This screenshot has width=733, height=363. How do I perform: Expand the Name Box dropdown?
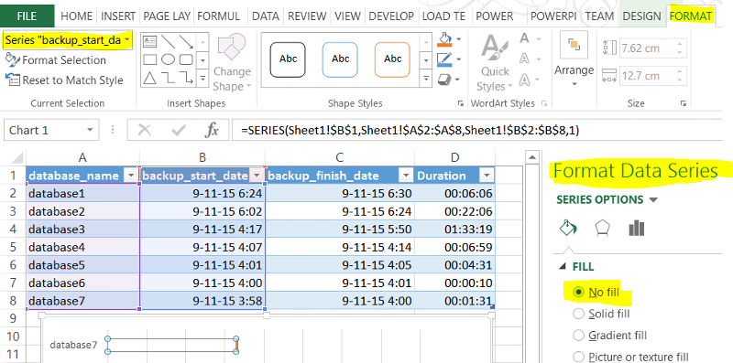pyautogui.click(x=89, y=130)
